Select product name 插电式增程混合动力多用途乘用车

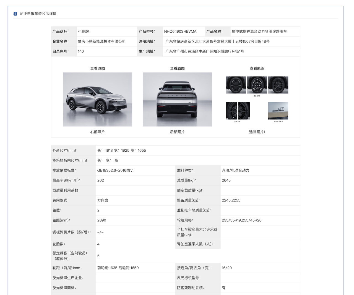(259, 32)
